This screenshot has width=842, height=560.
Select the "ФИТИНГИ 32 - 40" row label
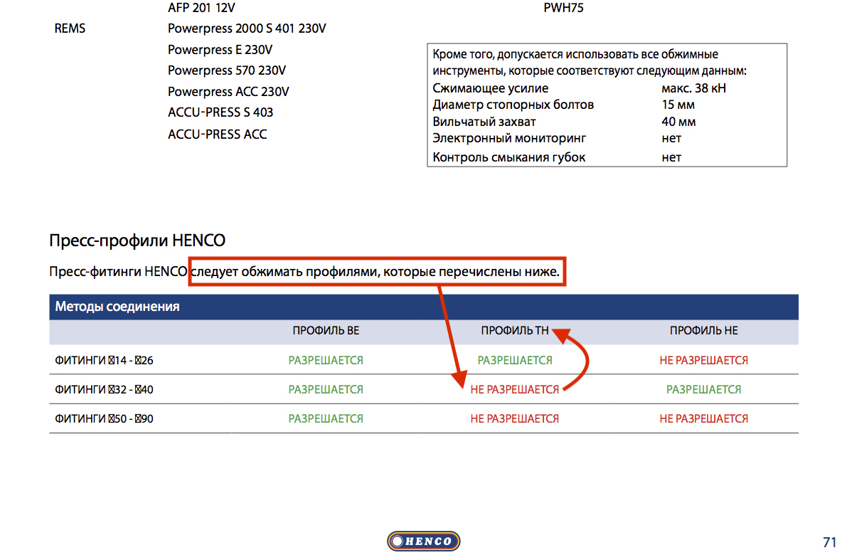tap(104, 390)
